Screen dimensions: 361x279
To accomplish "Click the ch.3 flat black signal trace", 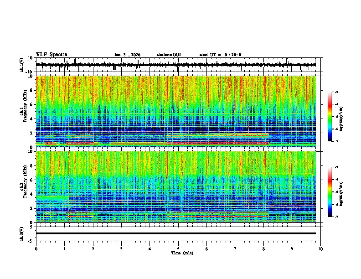I will [x=176, y=233].
